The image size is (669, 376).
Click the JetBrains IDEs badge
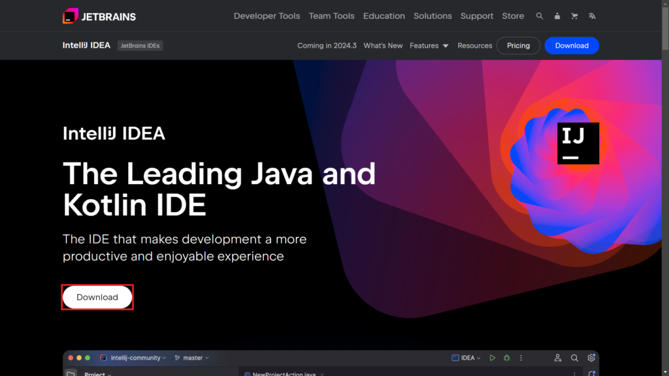pyautogui.click(x=140, y=46)
